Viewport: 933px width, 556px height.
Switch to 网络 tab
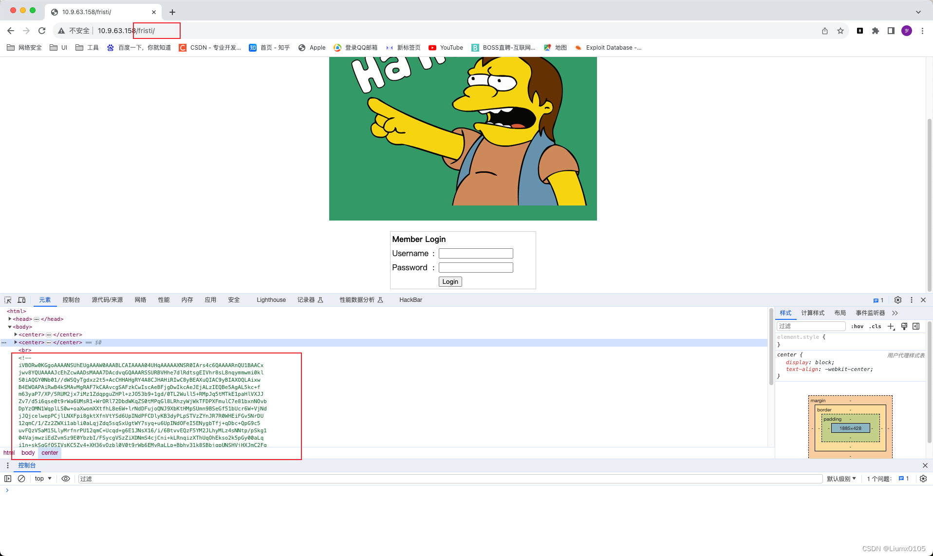tap(140, 300)
